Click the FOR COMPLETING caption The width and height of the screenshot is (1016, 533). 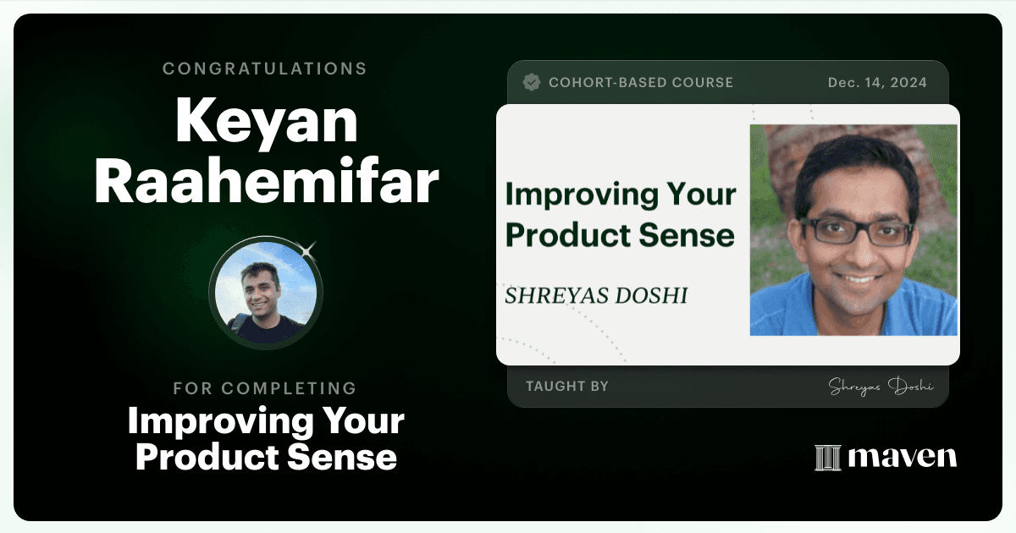coord(265,388)
